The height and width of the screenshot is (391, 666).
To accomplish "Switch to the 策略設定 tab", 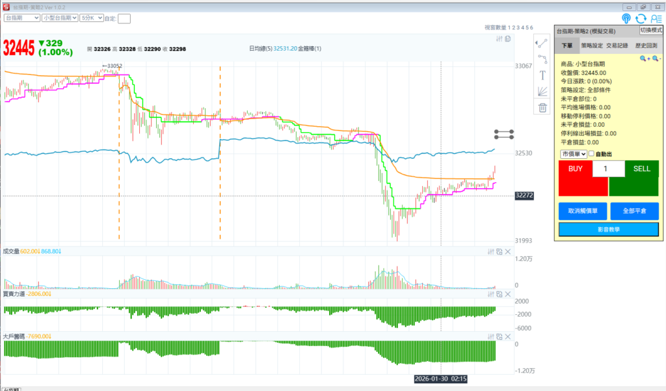I will coord(591,46).
